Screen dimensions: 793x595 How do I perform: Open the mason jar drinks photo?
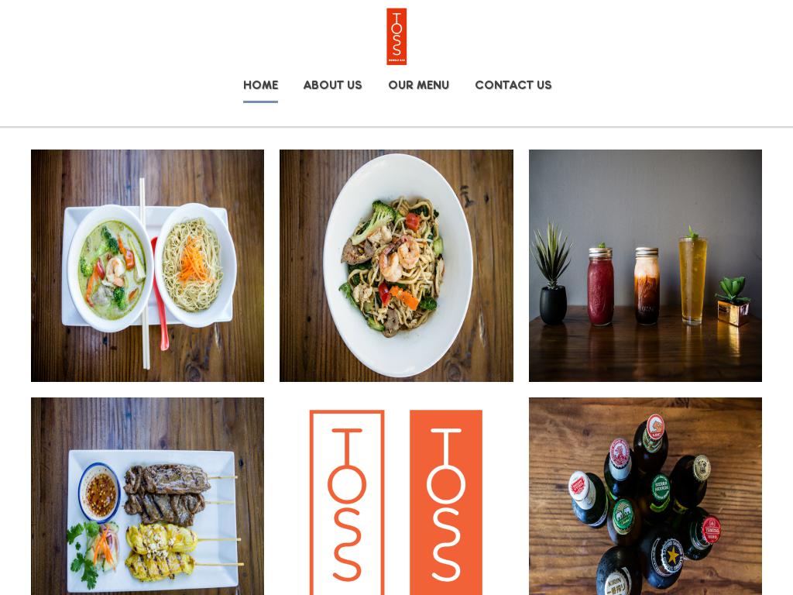(x=645, y=266)
